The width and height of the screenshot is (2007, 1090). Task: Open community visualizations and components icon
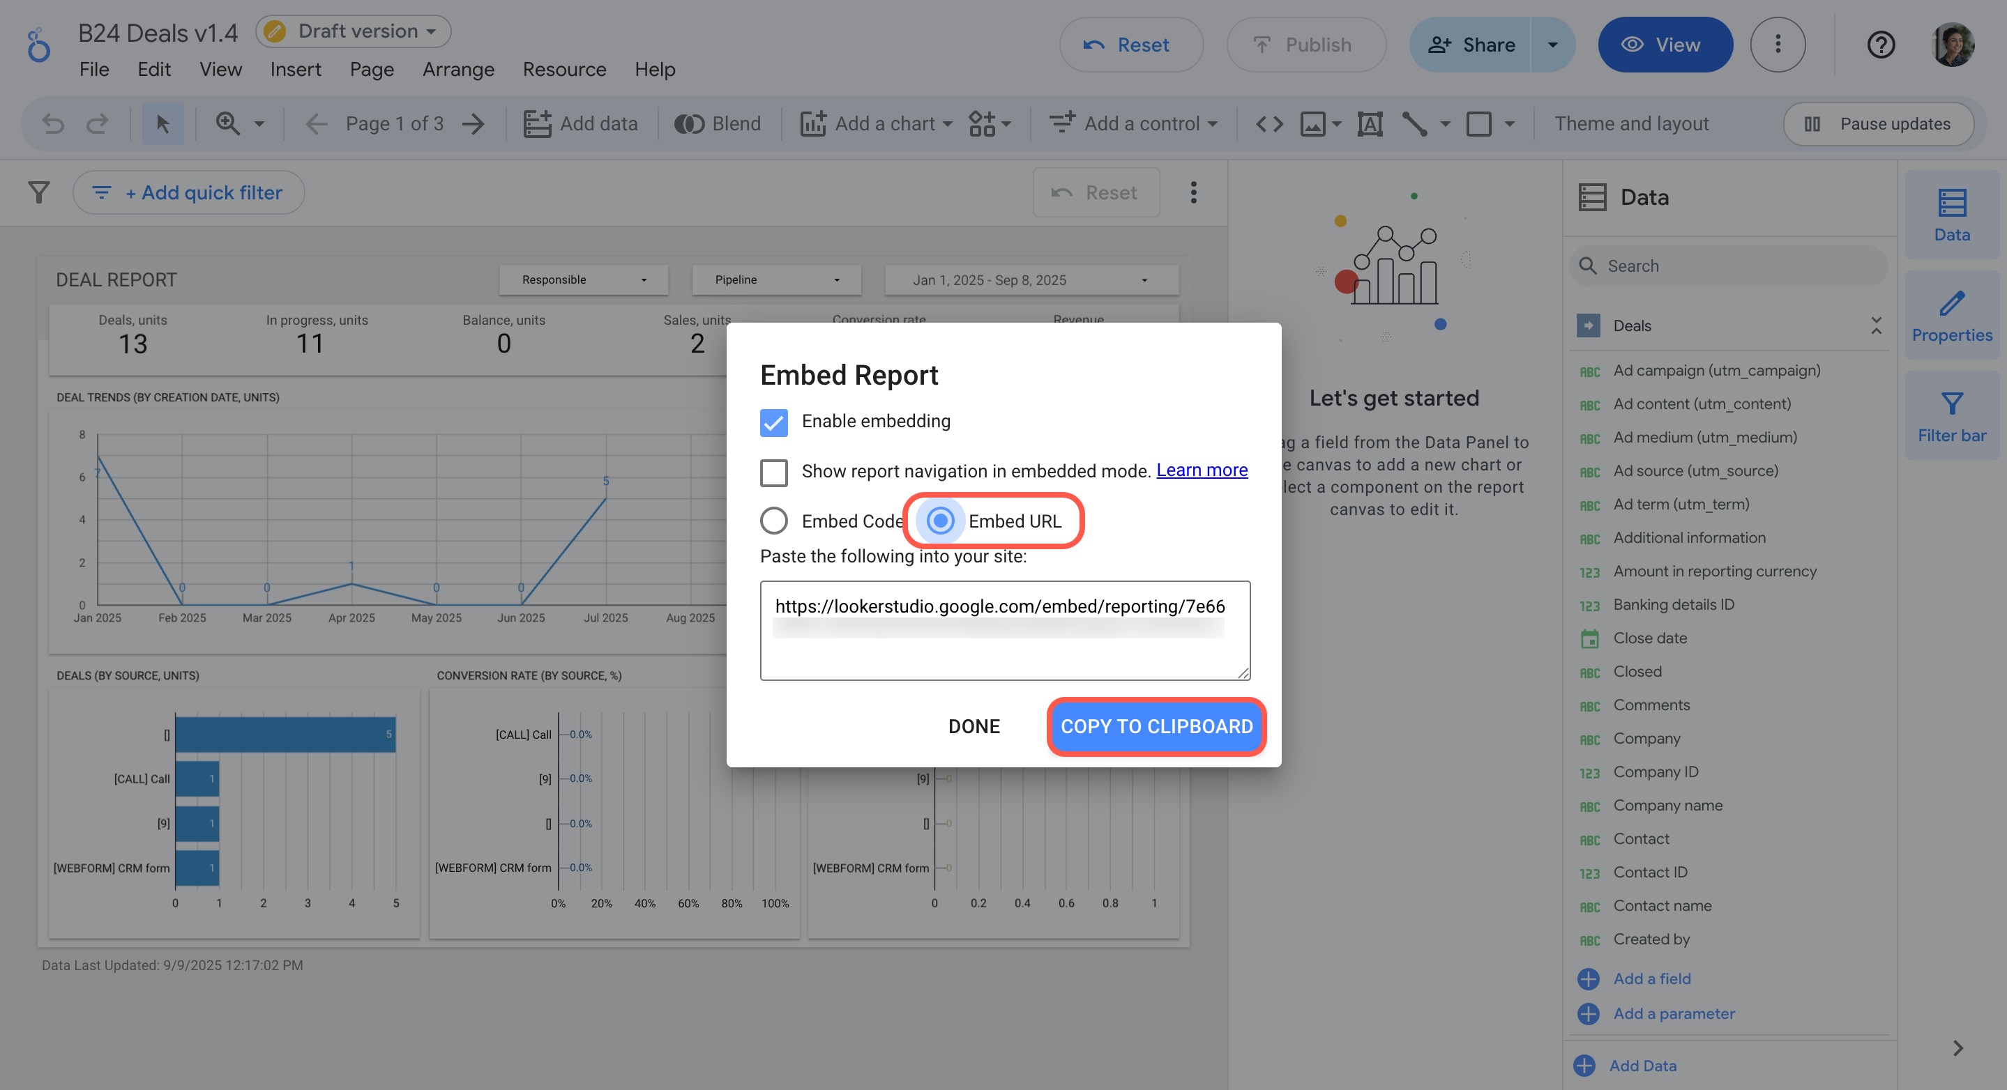click(990, 124)
